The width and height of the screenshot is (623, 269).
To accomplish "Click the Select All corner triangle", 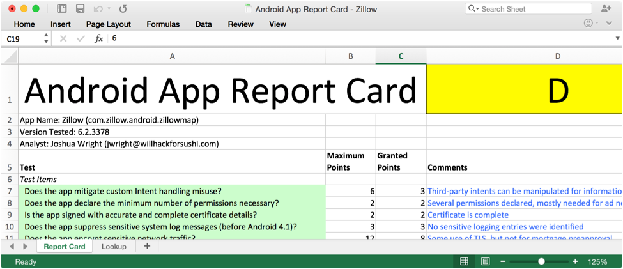I will click(x=9, y=56).
